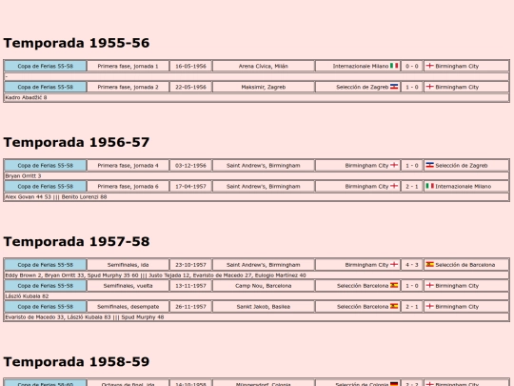
Task: Select Copa de Ferias 55-58 cell for jornada 6
Action: (x=46, y=187)
